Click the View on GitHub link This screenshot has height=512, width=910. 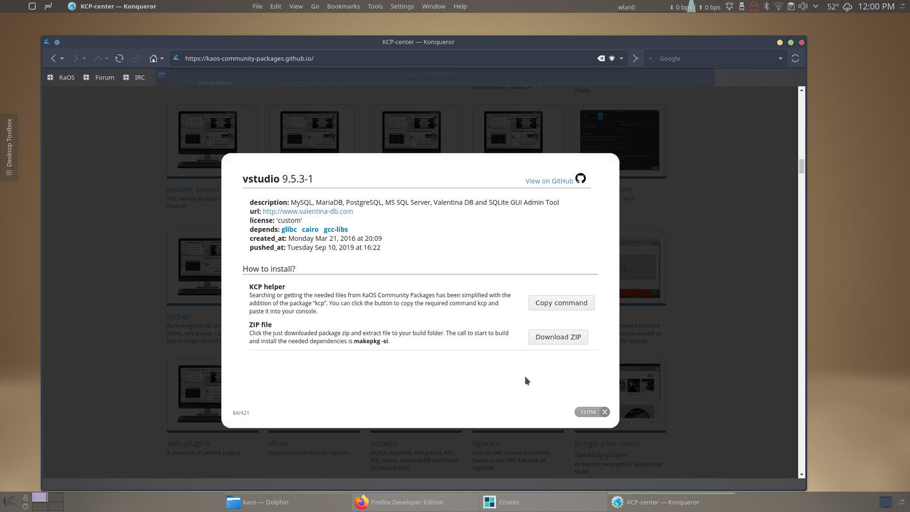click(549, 181)
